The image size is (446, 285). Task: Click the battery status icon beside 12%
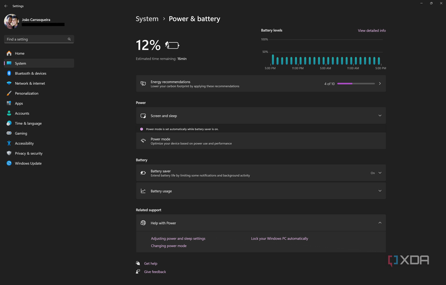click(x=172, y=45)
